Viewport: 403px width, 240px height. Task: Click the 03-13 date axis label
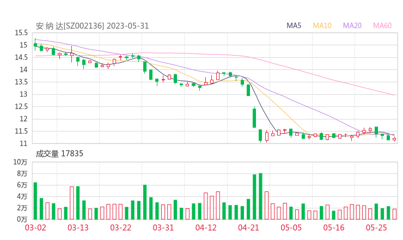coord(78,227)
